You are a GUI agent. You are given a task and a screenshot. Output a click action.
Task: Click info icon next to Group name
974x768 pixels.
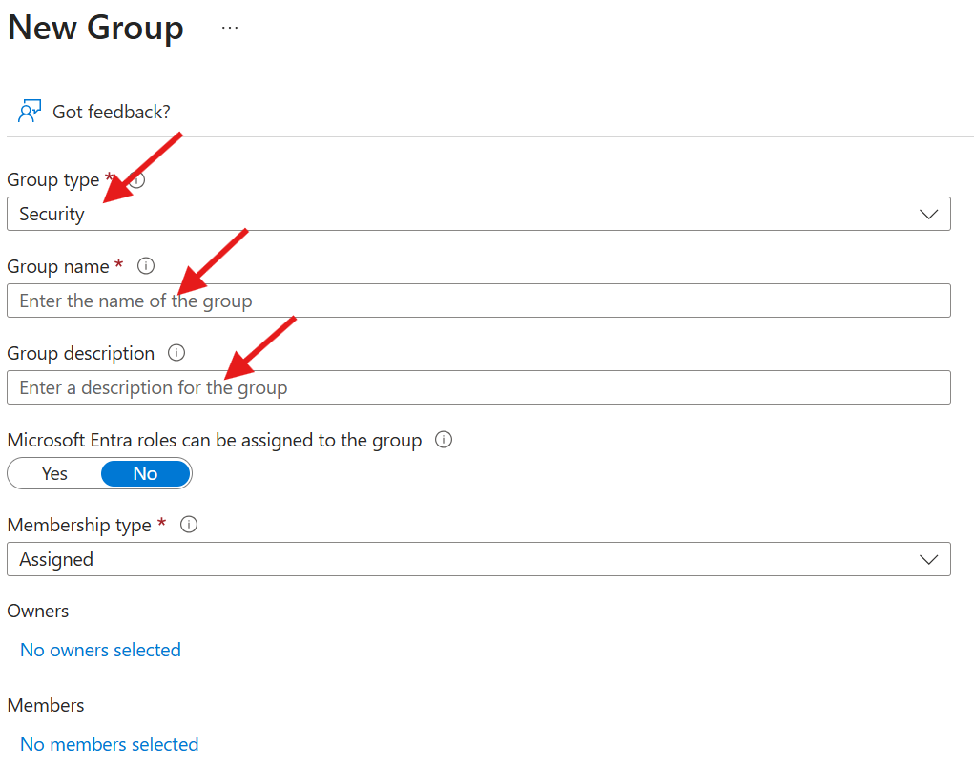coord(146,266)
